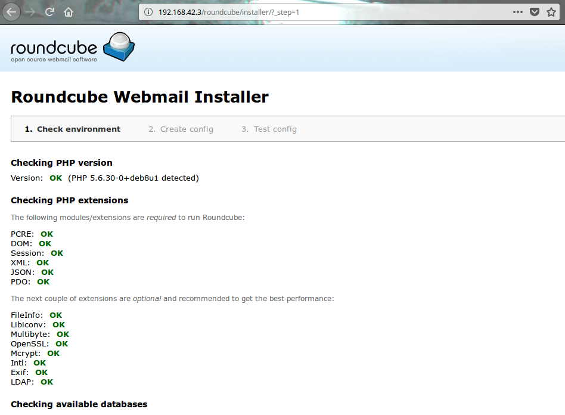Click the Checking PHP extensions heading
565x415 pixels.
70,200
